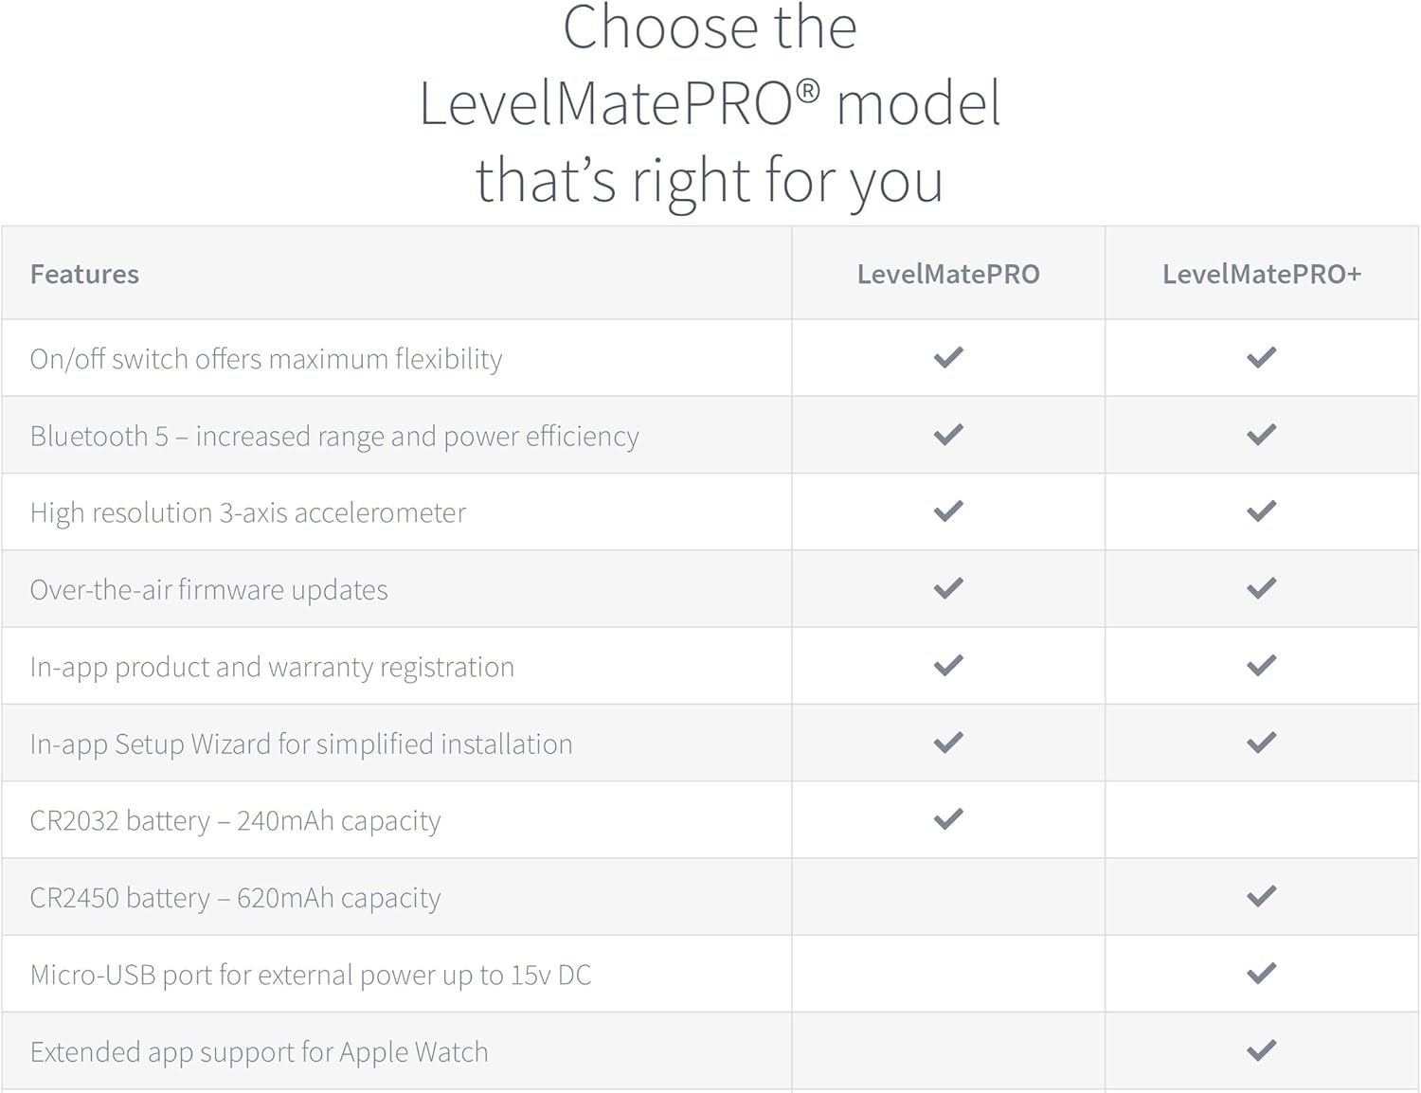Click 'CR2450 battery – 620mAh capacity' text

point(235,898)
